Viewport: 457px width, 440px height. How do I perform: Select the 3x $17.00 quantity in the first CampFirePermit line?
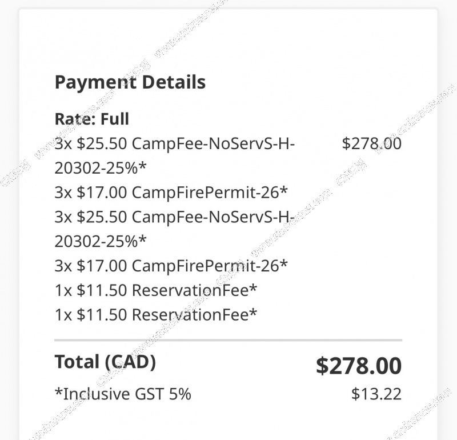coord(91,192)
